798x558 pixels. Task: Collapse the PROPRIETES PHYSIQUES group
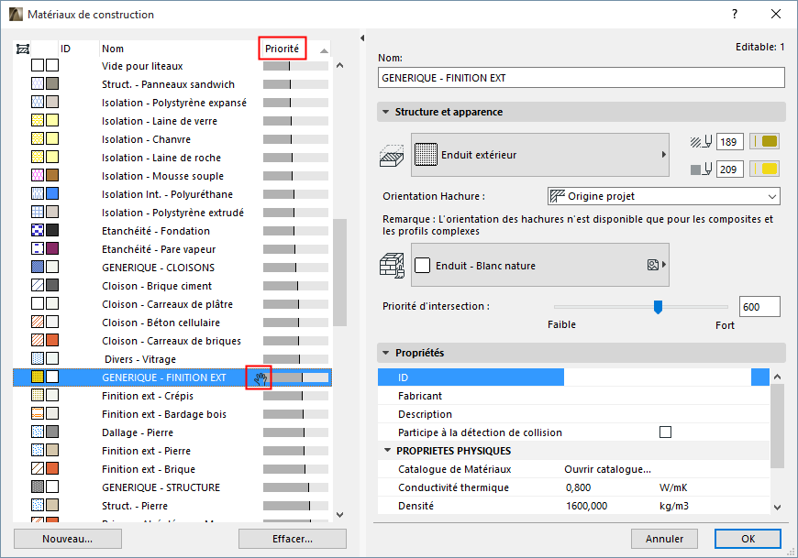click(x=388, y=450)
